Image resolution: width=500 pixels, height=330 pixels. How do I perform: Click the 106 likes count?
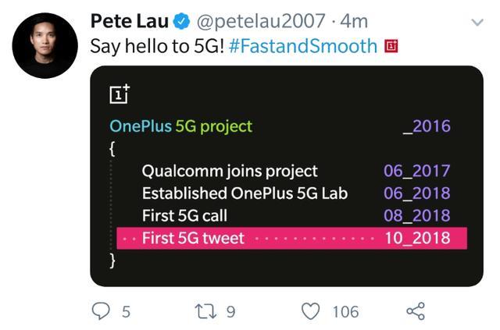point(345,312)
